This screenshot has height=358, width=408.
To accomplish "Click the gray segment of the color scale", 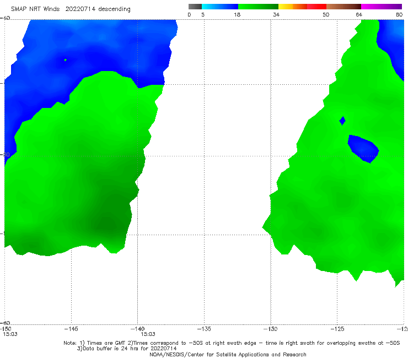I will pos(195,7).
